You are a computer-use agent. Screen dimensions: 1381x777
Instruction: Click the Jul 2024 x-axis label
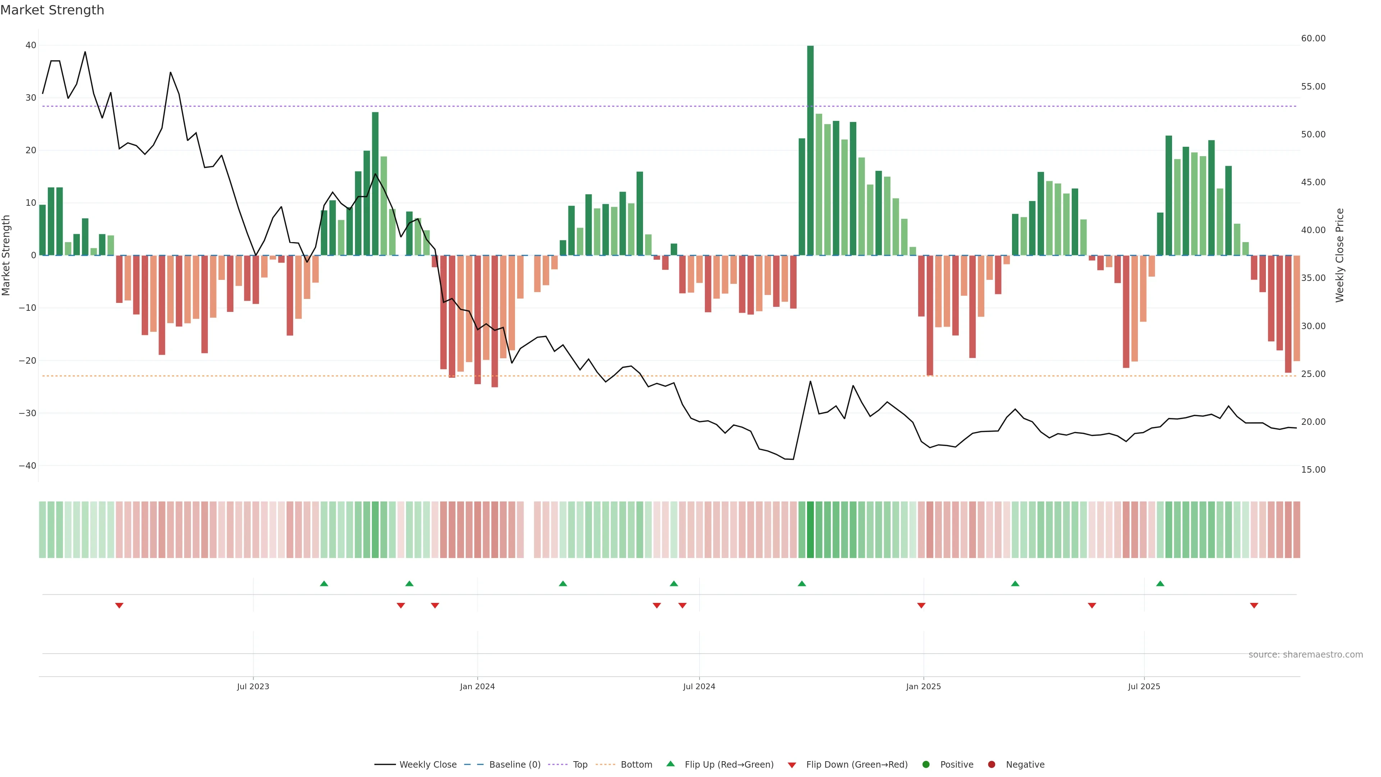[699, 686]
